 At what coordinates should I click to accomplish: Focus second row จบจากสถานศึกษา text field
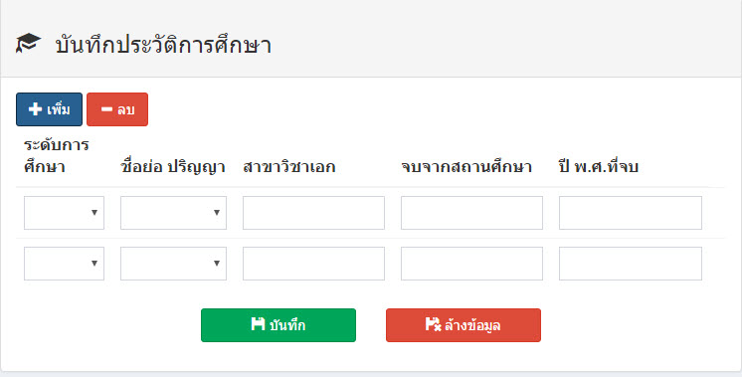[471, 264]
